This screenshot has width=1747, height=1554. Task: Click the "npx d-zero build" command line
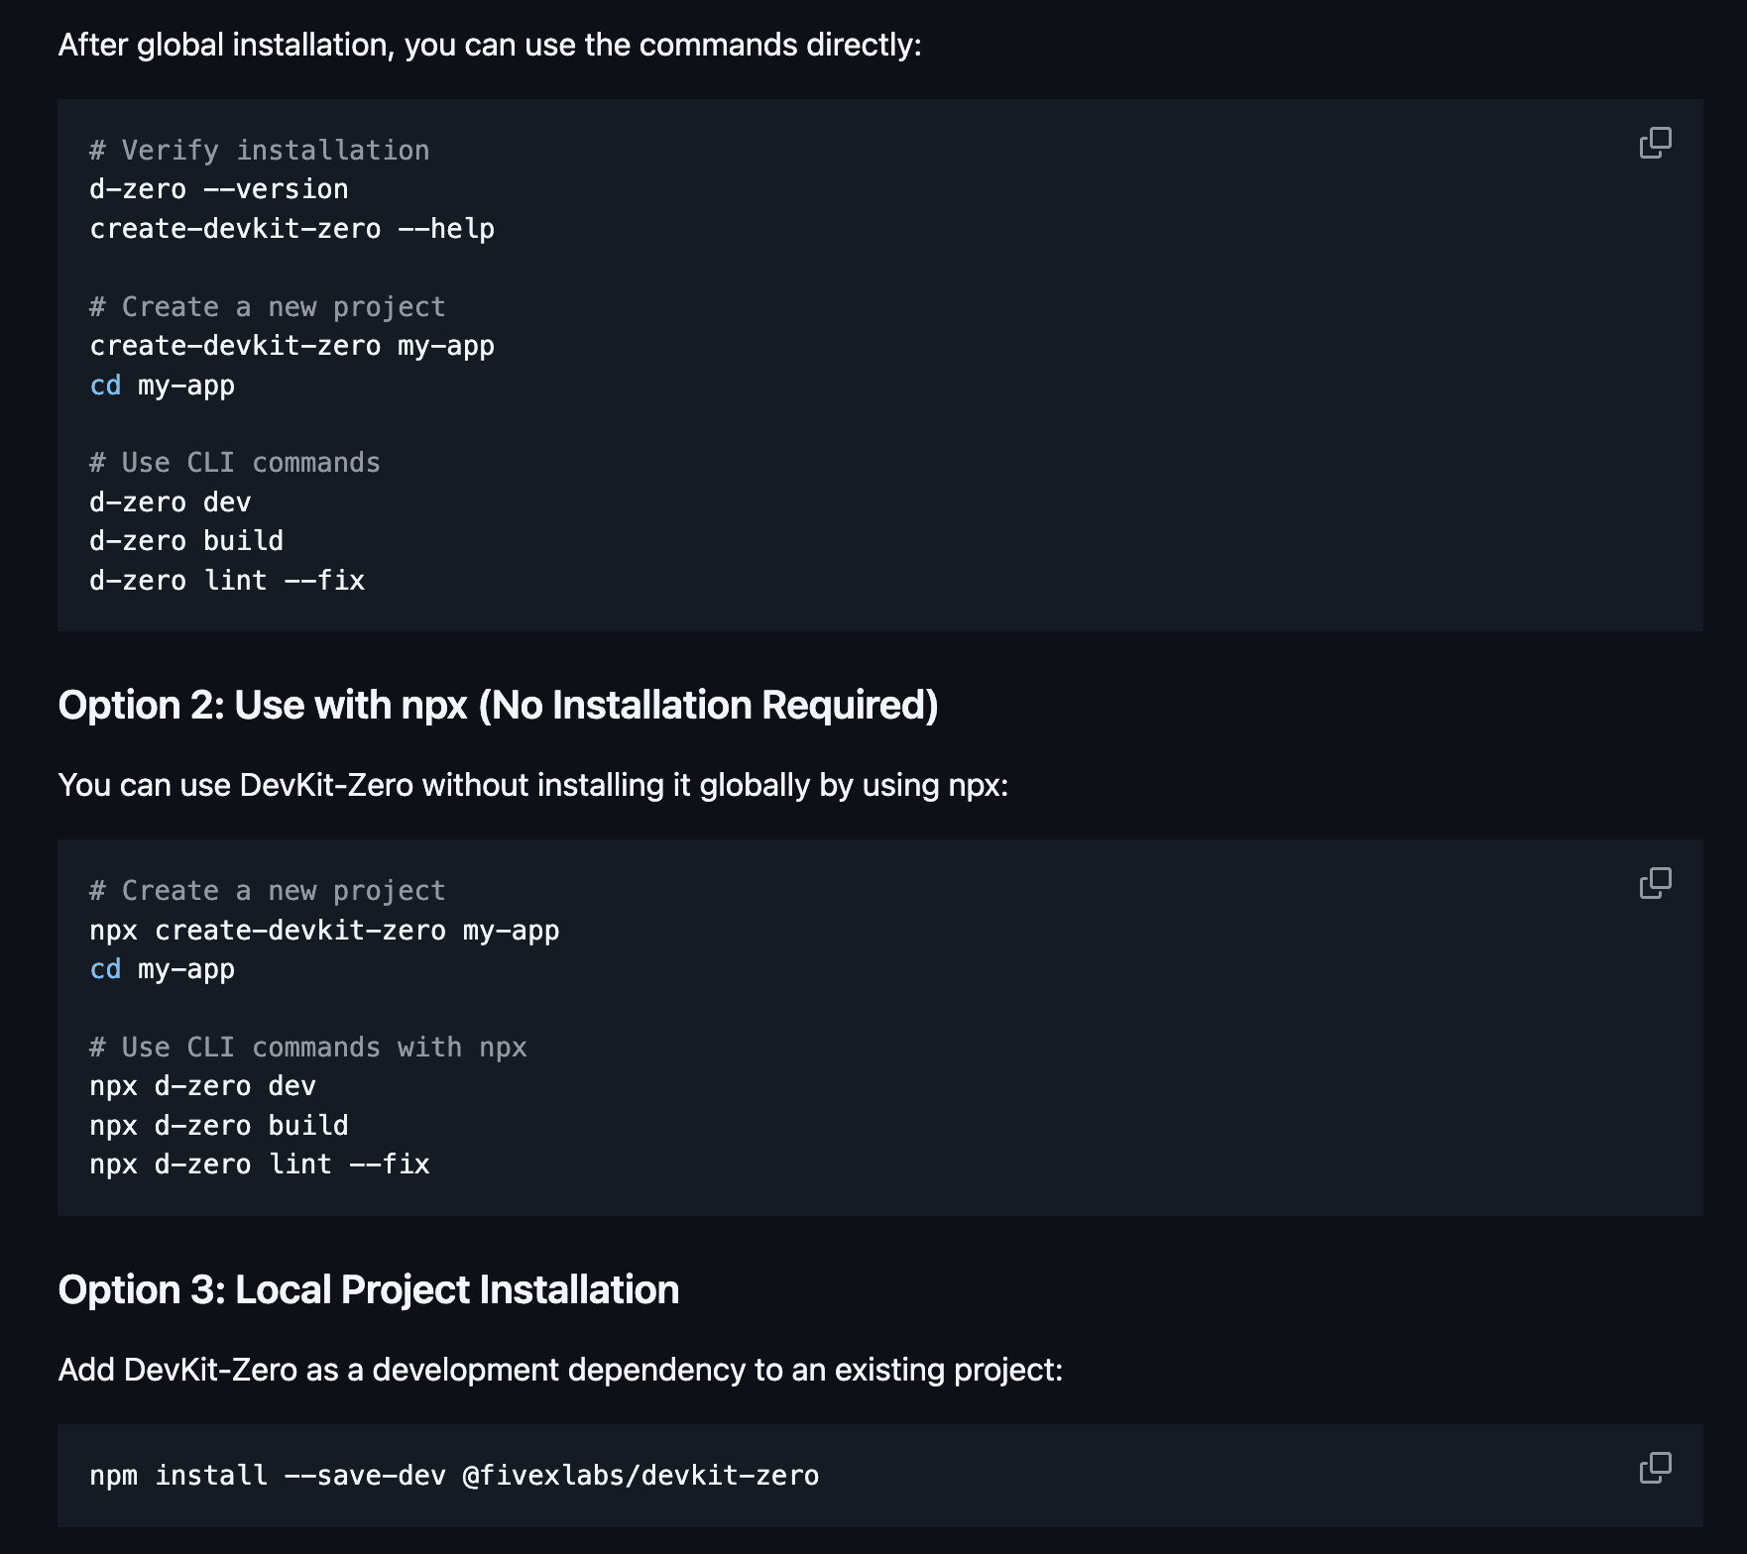coord(218,1126)
